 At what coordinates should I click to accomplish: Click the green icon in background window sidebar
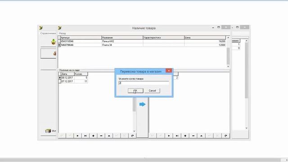click(53, 42)
